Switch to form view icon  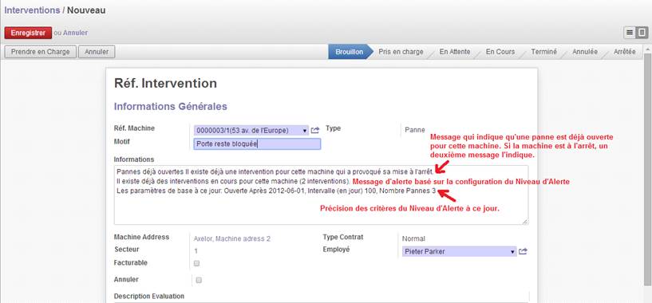pyautogui.click(x=642, y=33)
